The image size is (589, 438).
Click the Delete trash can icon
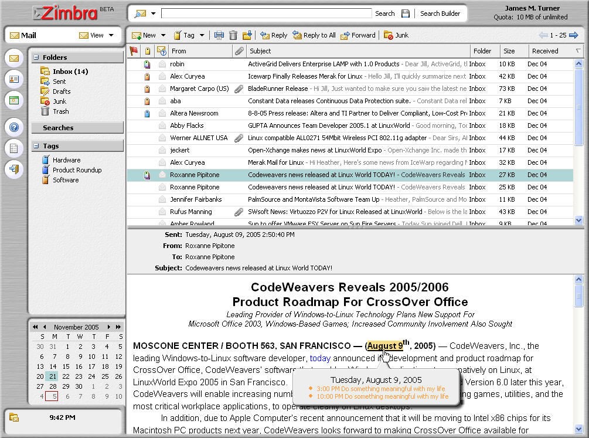pyautogui.click(x=233, y=35)
